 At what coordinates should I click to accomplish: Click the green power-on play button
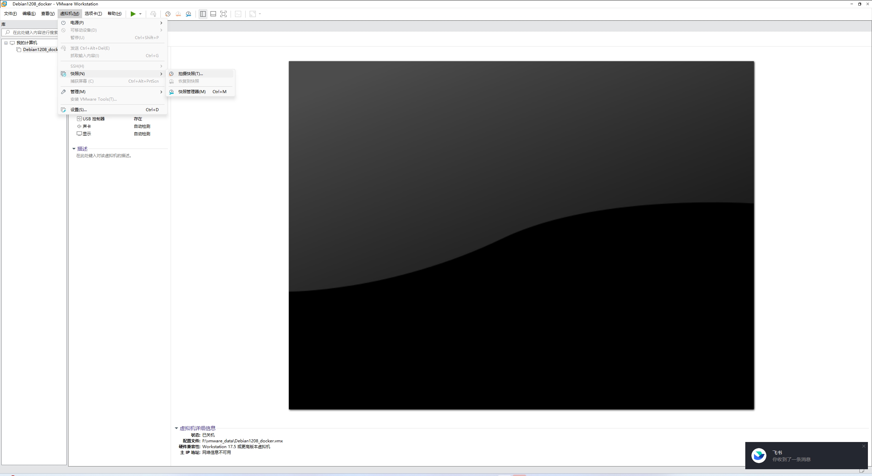(133, 14)
